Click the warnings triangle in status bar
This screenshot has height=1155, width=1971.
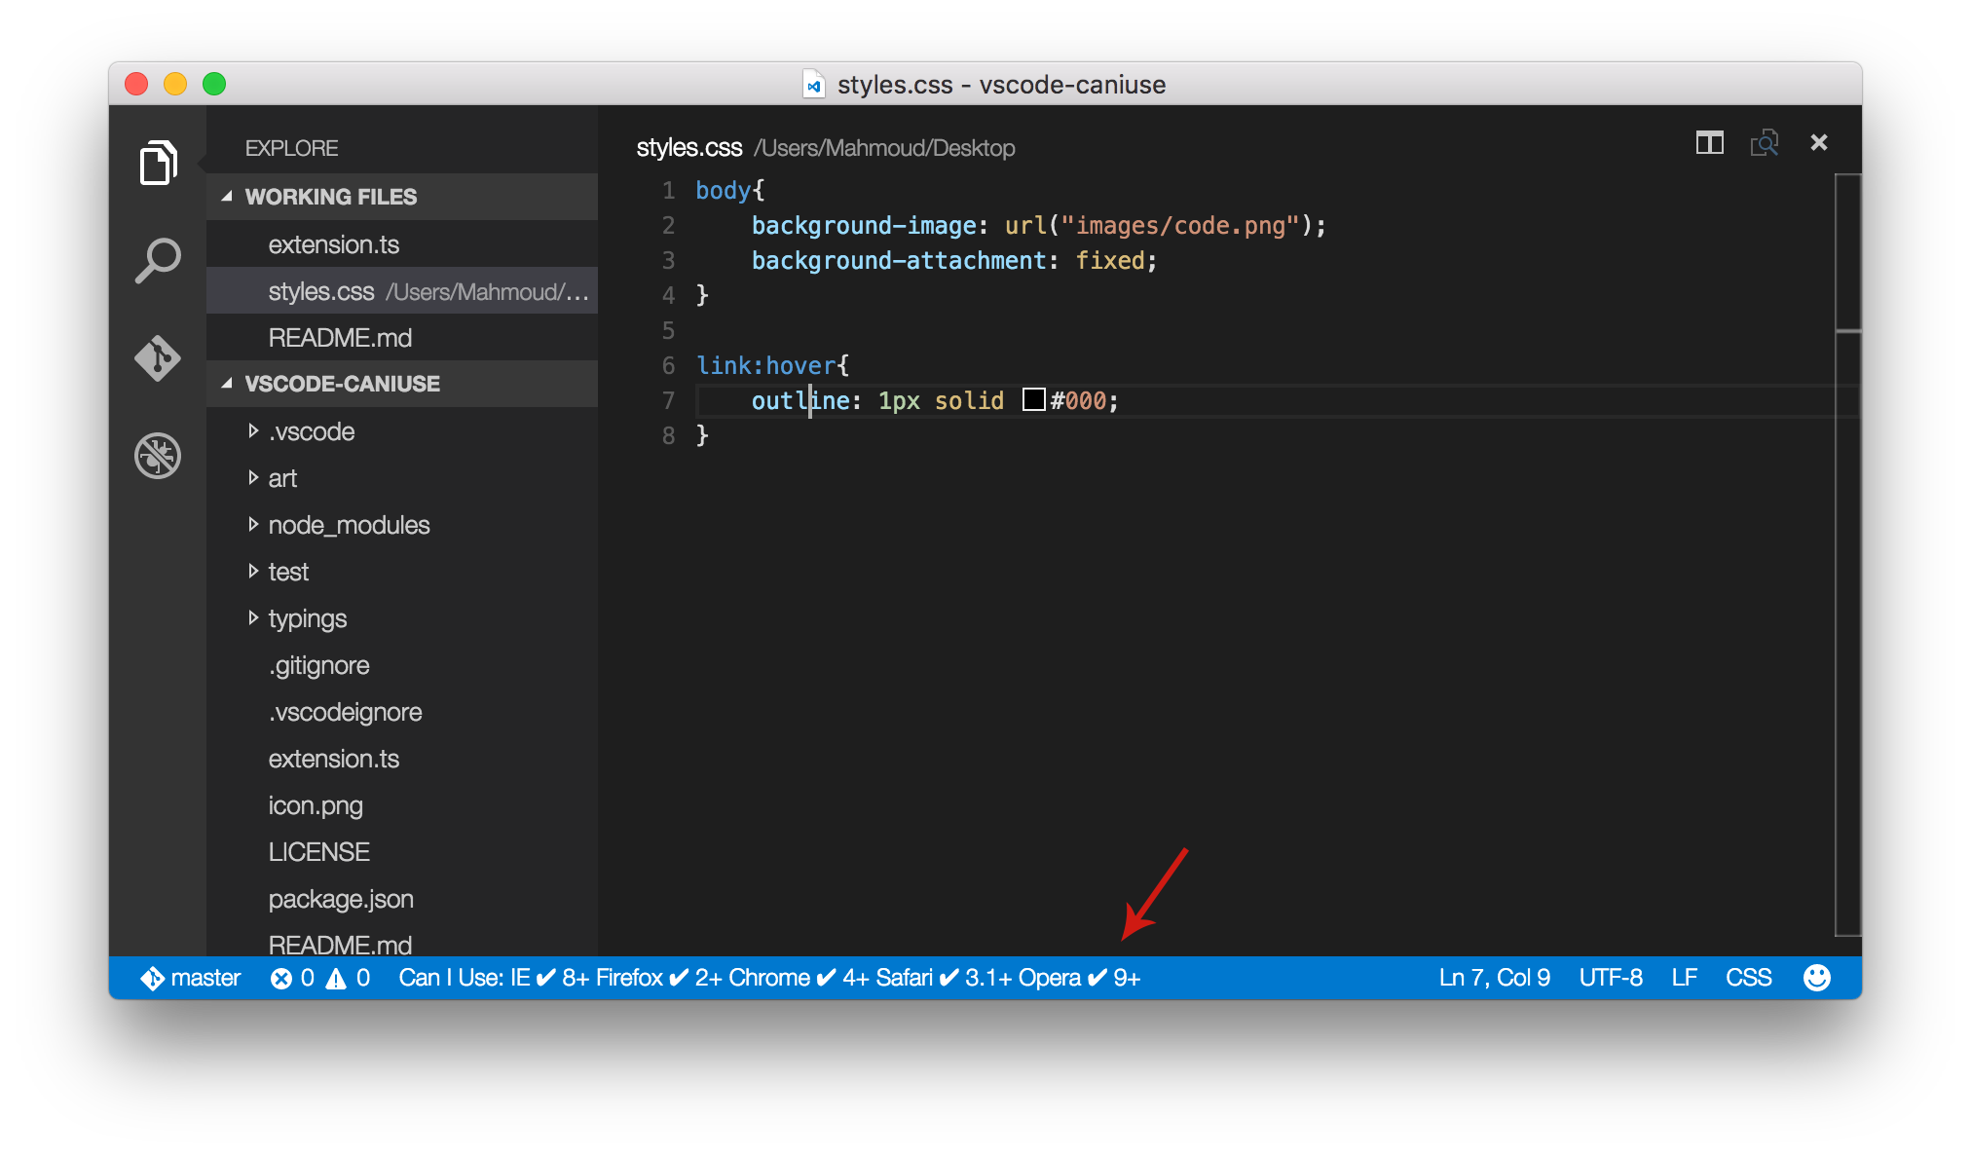tap(337, 979)
